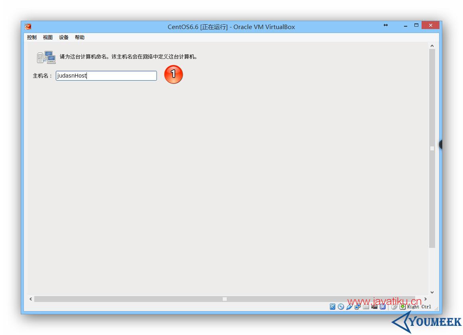Image resolution: width=463 pixels, height=335 pixels.
Task: Click the hard disk activity status icon
Action: (x=332, y=307)
